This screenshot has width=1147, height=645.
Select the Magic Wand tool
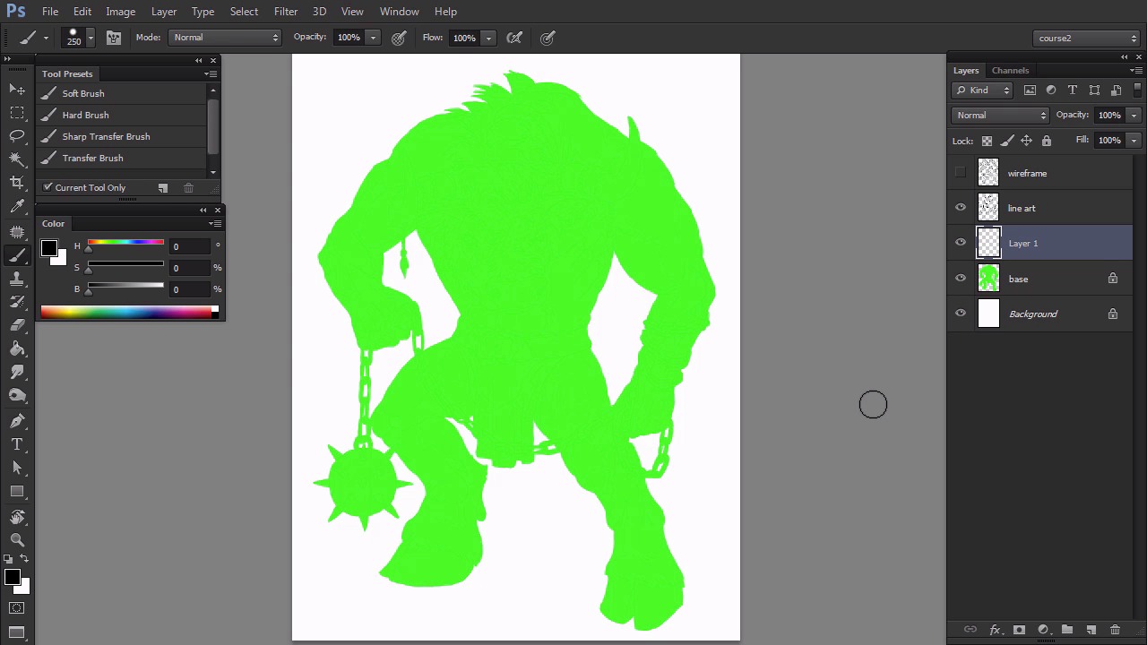tap(17, 159)
